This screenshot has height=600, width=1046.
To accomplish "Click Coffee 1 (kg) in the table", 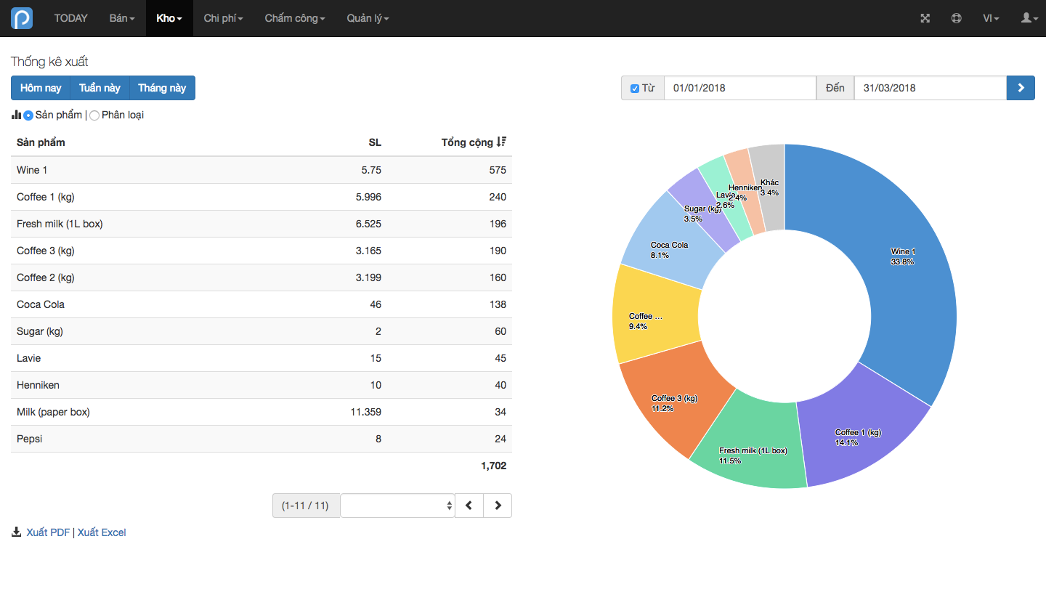I will pos(46,197).
